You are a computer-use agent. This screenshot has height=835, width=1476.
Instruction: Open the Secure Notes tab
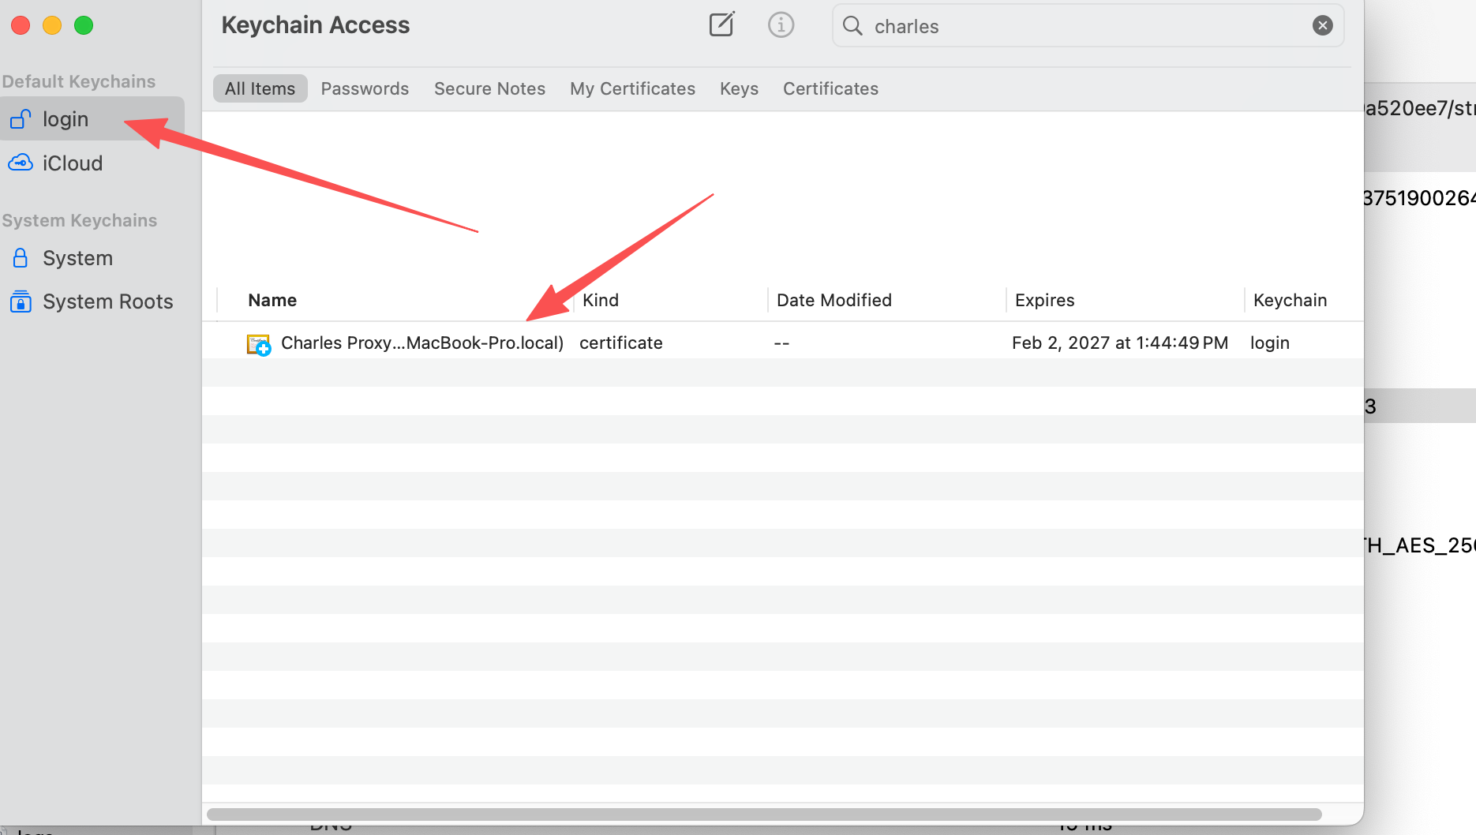pos(489,88)
